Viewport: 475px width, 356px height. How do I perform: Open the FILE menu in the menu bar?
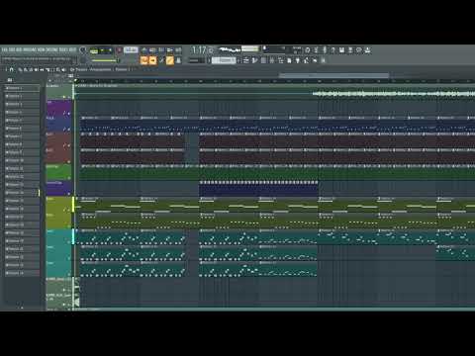4,50
